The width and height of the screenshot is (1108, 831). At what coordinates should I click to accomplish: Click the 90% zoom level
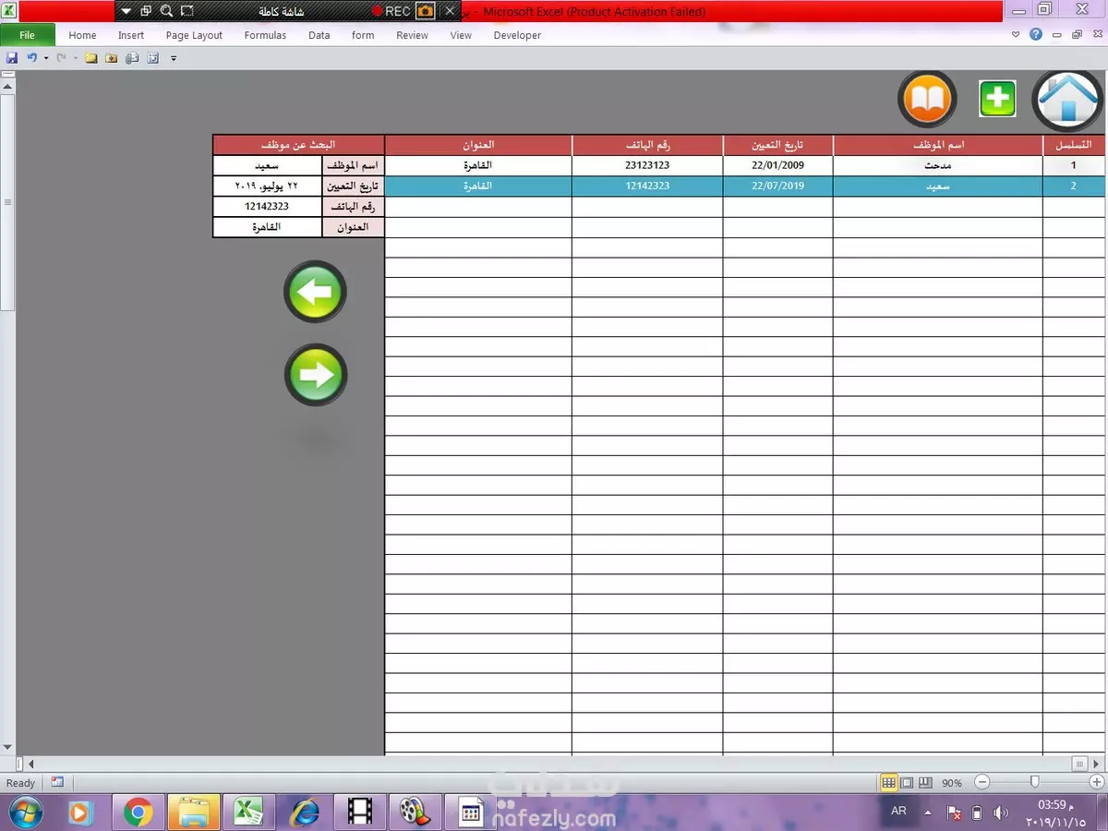click(952, 783)
